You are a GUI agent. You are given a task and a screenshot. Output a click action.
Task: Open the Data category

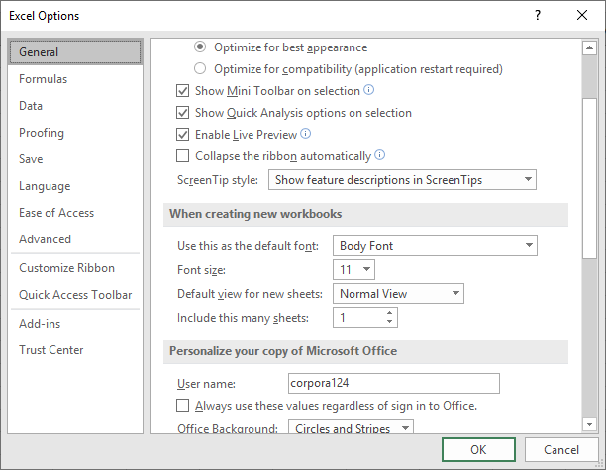click(x=75, y=106)
